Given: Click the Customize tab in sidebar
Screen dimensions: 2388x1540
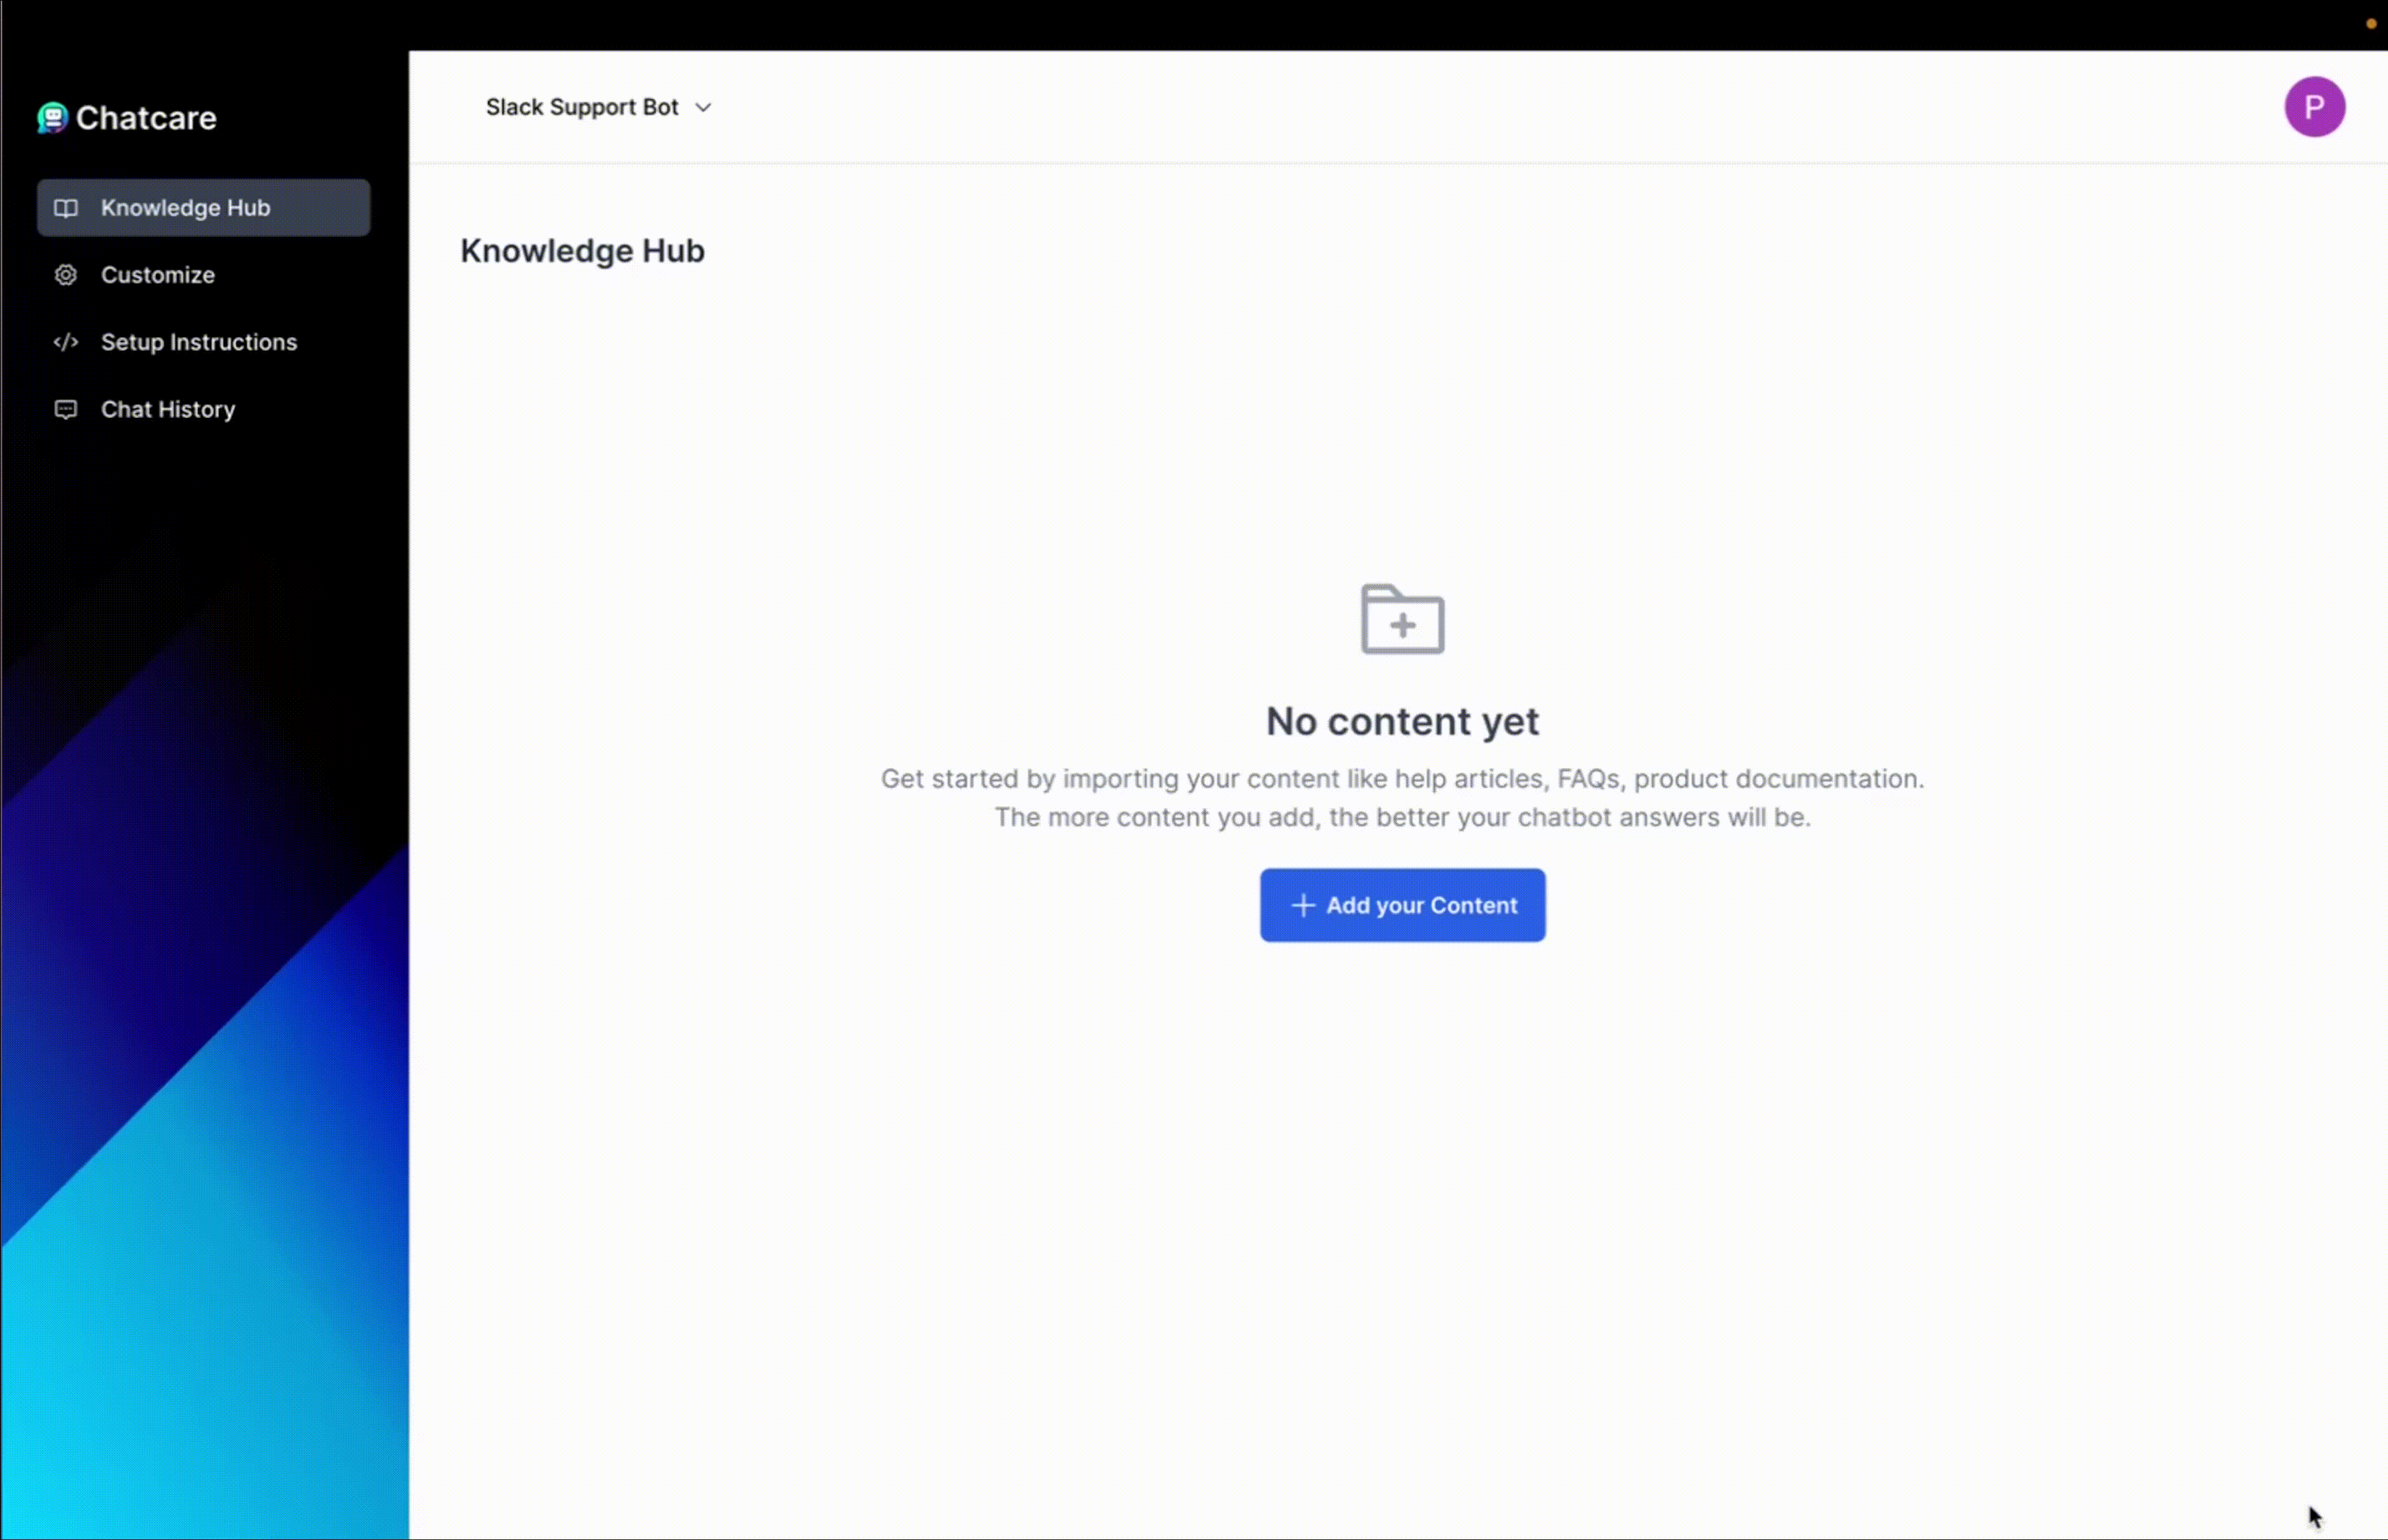Looking at the screenshot, I should (157, 273).
